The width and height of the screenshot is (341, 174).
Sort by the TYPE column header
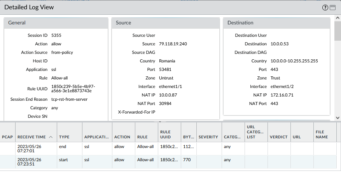tap(64, 137)
